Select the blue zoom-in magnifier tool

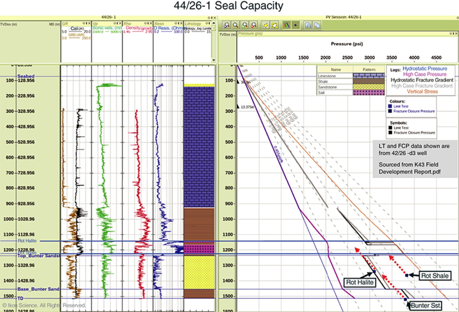tap(227, 25)
